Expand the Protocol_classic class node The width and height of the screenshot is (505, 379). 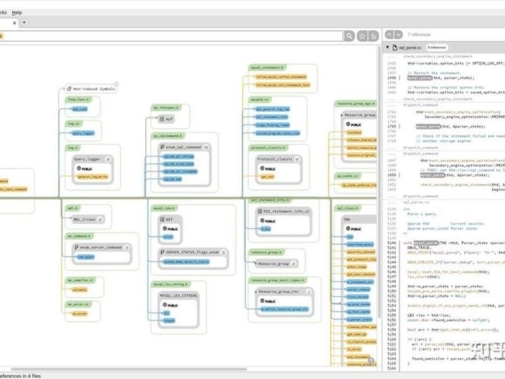tap(297, 159)
